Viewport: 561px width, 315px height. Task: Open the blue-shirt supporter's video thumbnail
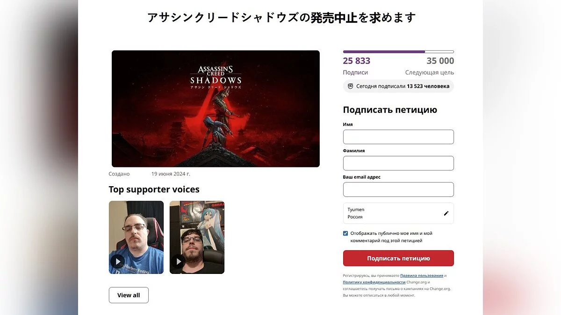(136, 237)
